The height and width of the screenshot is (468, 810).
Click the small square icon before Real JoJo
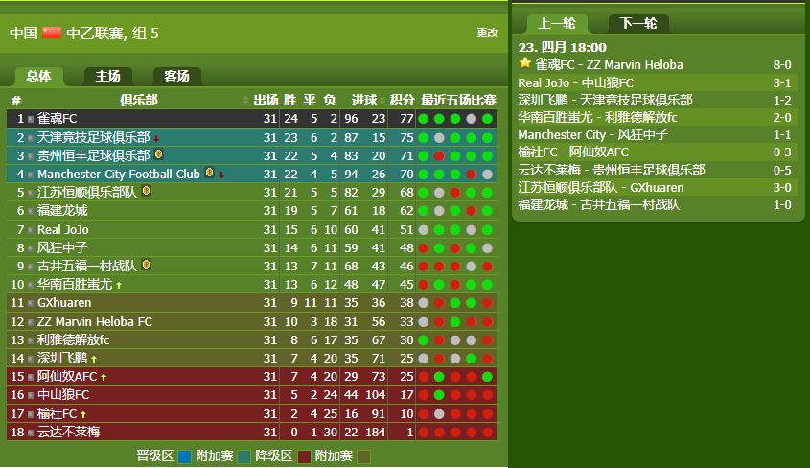click(x=31, y=230)
